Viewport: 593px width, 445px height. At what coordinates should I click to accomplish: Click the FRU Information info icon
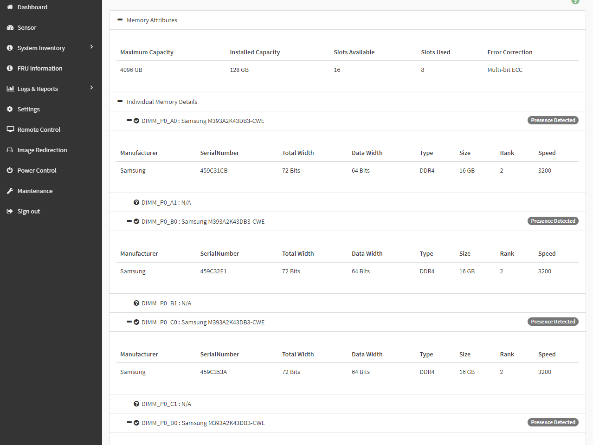click(x=10, y=68)
